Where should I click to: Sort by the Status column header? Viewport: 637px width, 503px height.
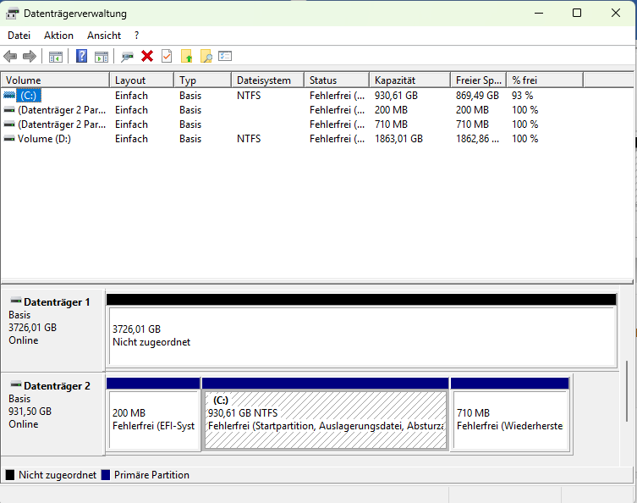(337, 80)
